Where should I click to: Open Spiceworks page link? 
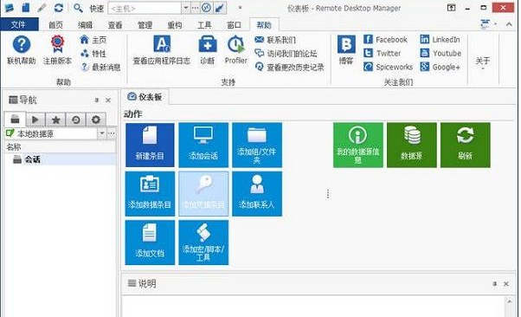[388, 67]
